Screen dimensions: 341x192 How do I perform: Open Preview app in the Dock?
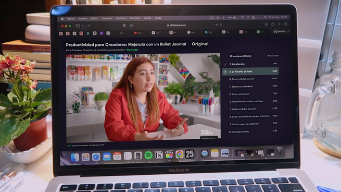click(x=225, y=153)
